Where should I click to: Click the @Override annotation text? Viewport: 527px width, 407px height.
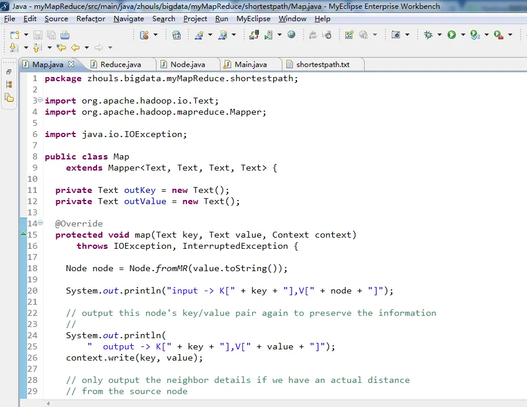point(79,223)
